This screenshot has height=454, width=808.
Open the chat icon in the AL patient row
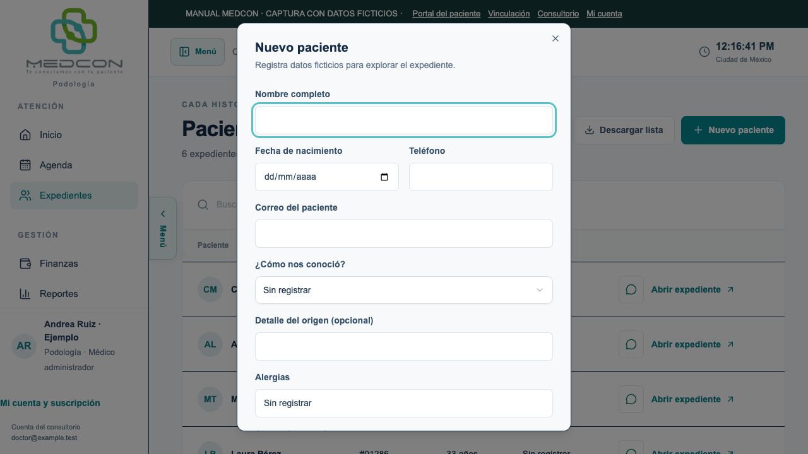[x=631, y=344]
